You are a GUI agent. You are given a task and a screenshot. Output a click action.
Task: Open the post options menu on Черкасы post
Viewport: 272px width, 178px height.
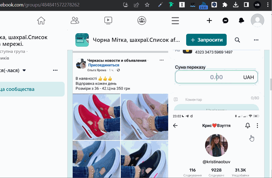point(161,60)
